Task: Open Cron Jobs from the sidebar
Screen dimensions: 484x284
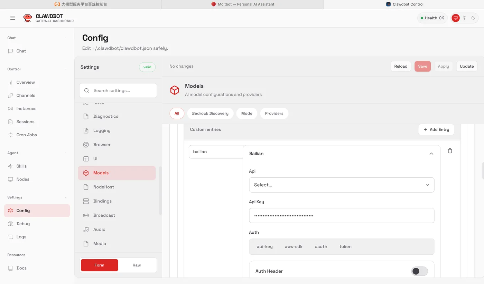Action: (x=27, y=135)
